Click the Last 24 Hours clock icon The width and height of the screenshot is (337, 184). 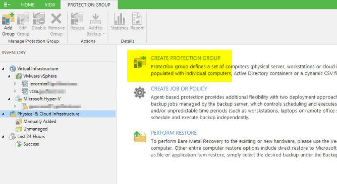coord(13,136)
